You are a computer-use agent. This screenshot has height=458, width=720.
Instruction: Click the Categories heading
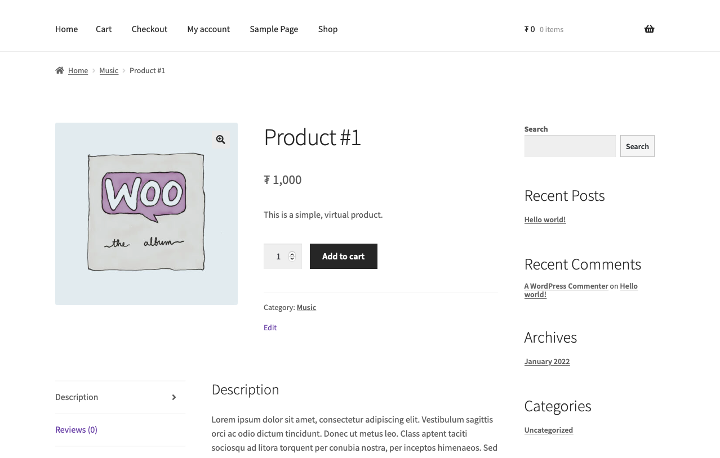pos(558,406)
